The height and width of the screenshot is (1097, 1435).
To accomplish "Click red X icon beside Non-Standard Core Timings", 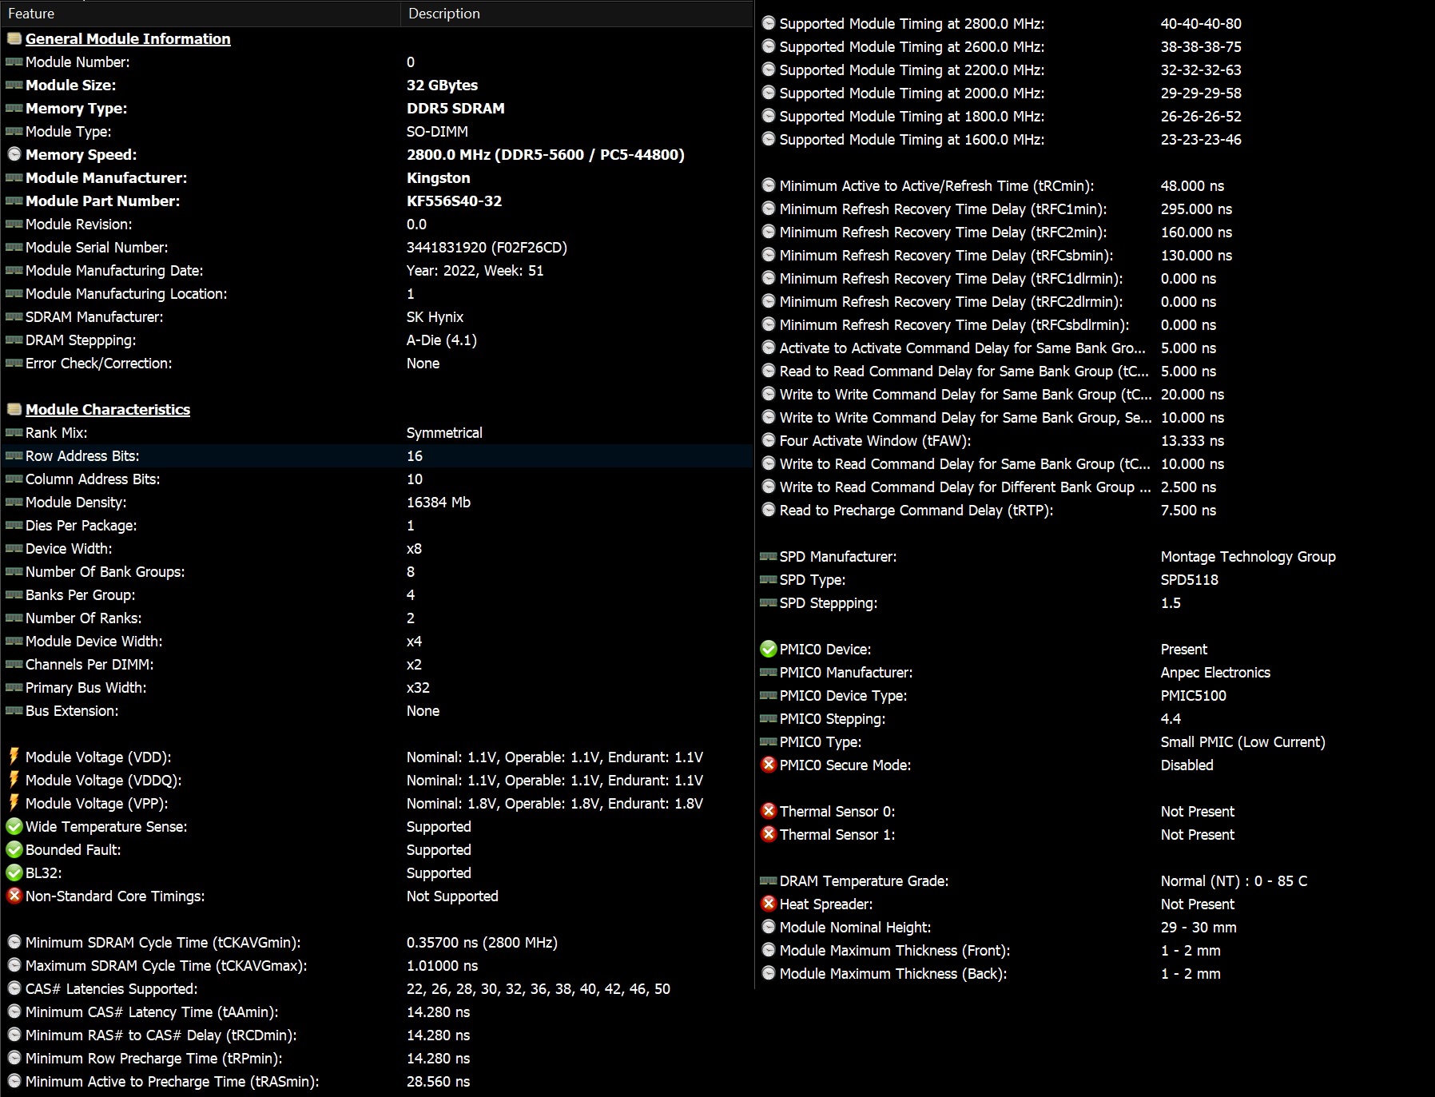I will coord(14,896).
